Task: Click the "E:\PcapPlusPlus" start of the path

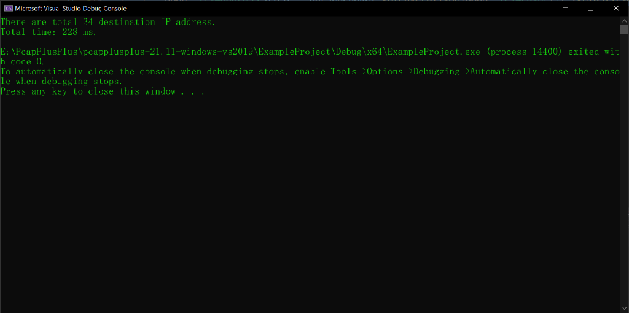Action: tap(38, 52)
